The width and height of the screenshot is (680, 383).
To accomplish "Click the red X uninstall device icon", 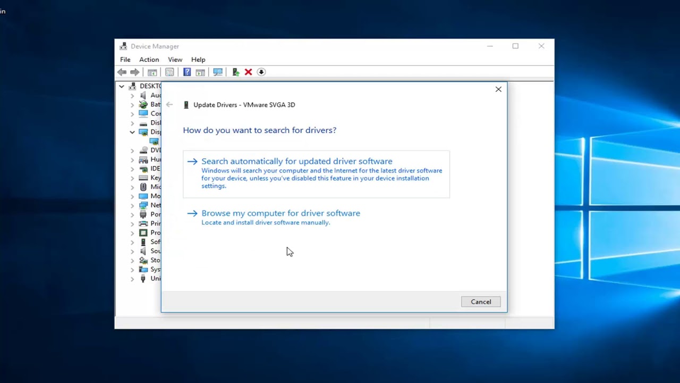I will (x=248, y=72).
